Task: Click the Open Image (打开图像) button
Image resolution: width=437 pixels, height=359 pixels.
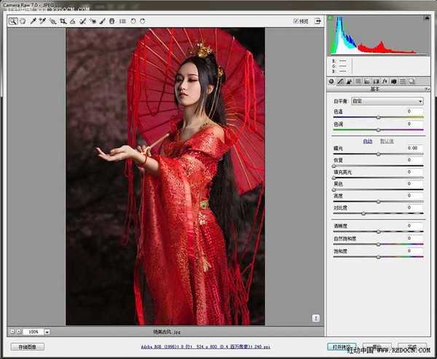Action: tap(341, 347)
